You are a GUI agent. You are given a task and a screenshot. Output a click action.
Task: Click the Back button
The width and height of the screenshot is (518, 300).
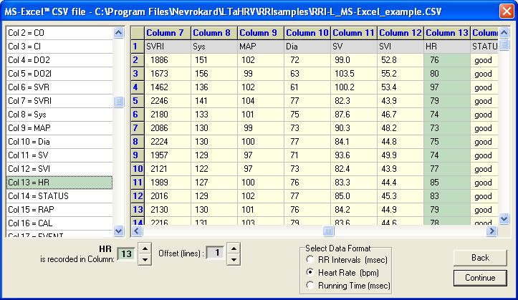point(480,258)
